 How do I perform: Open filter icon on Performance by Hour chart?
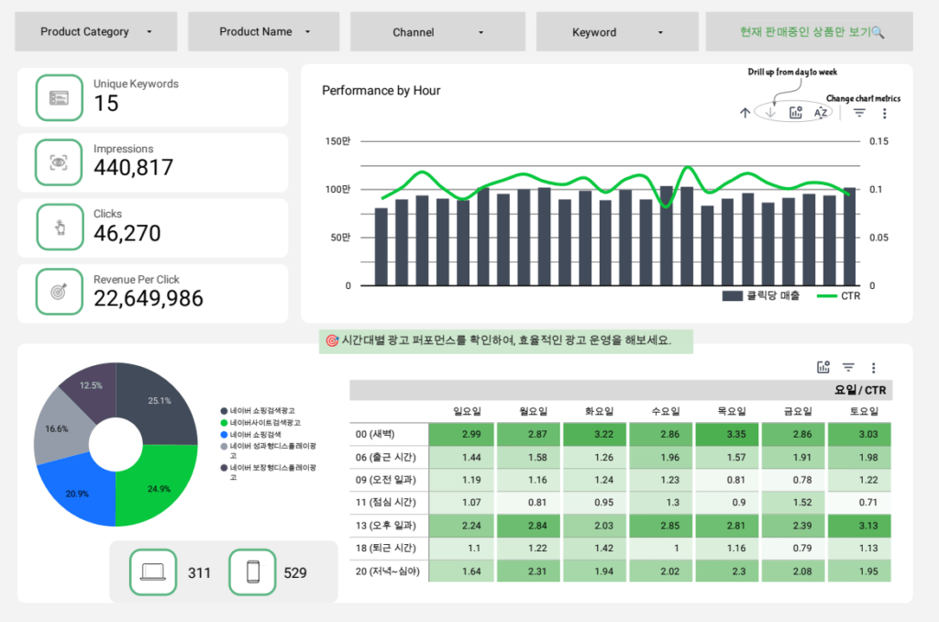pos(859,113)
